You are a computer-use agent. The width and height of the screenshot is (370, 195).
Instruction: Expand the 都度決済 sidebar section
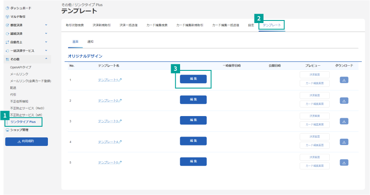tap(46, 25)
